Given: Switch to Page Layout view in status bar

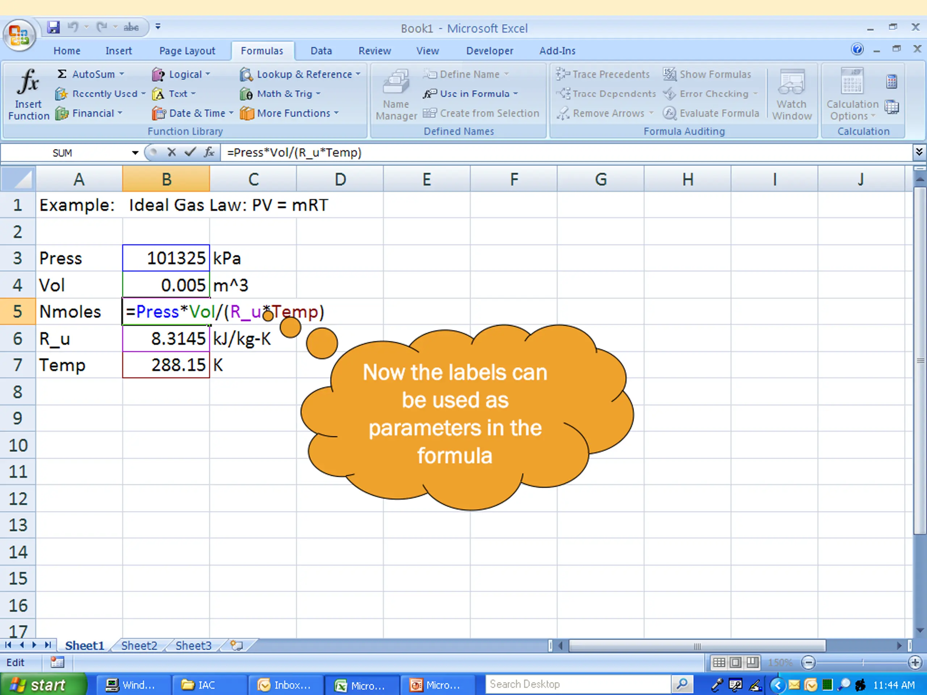Looking at the screenshot, I should coord(735,662).
